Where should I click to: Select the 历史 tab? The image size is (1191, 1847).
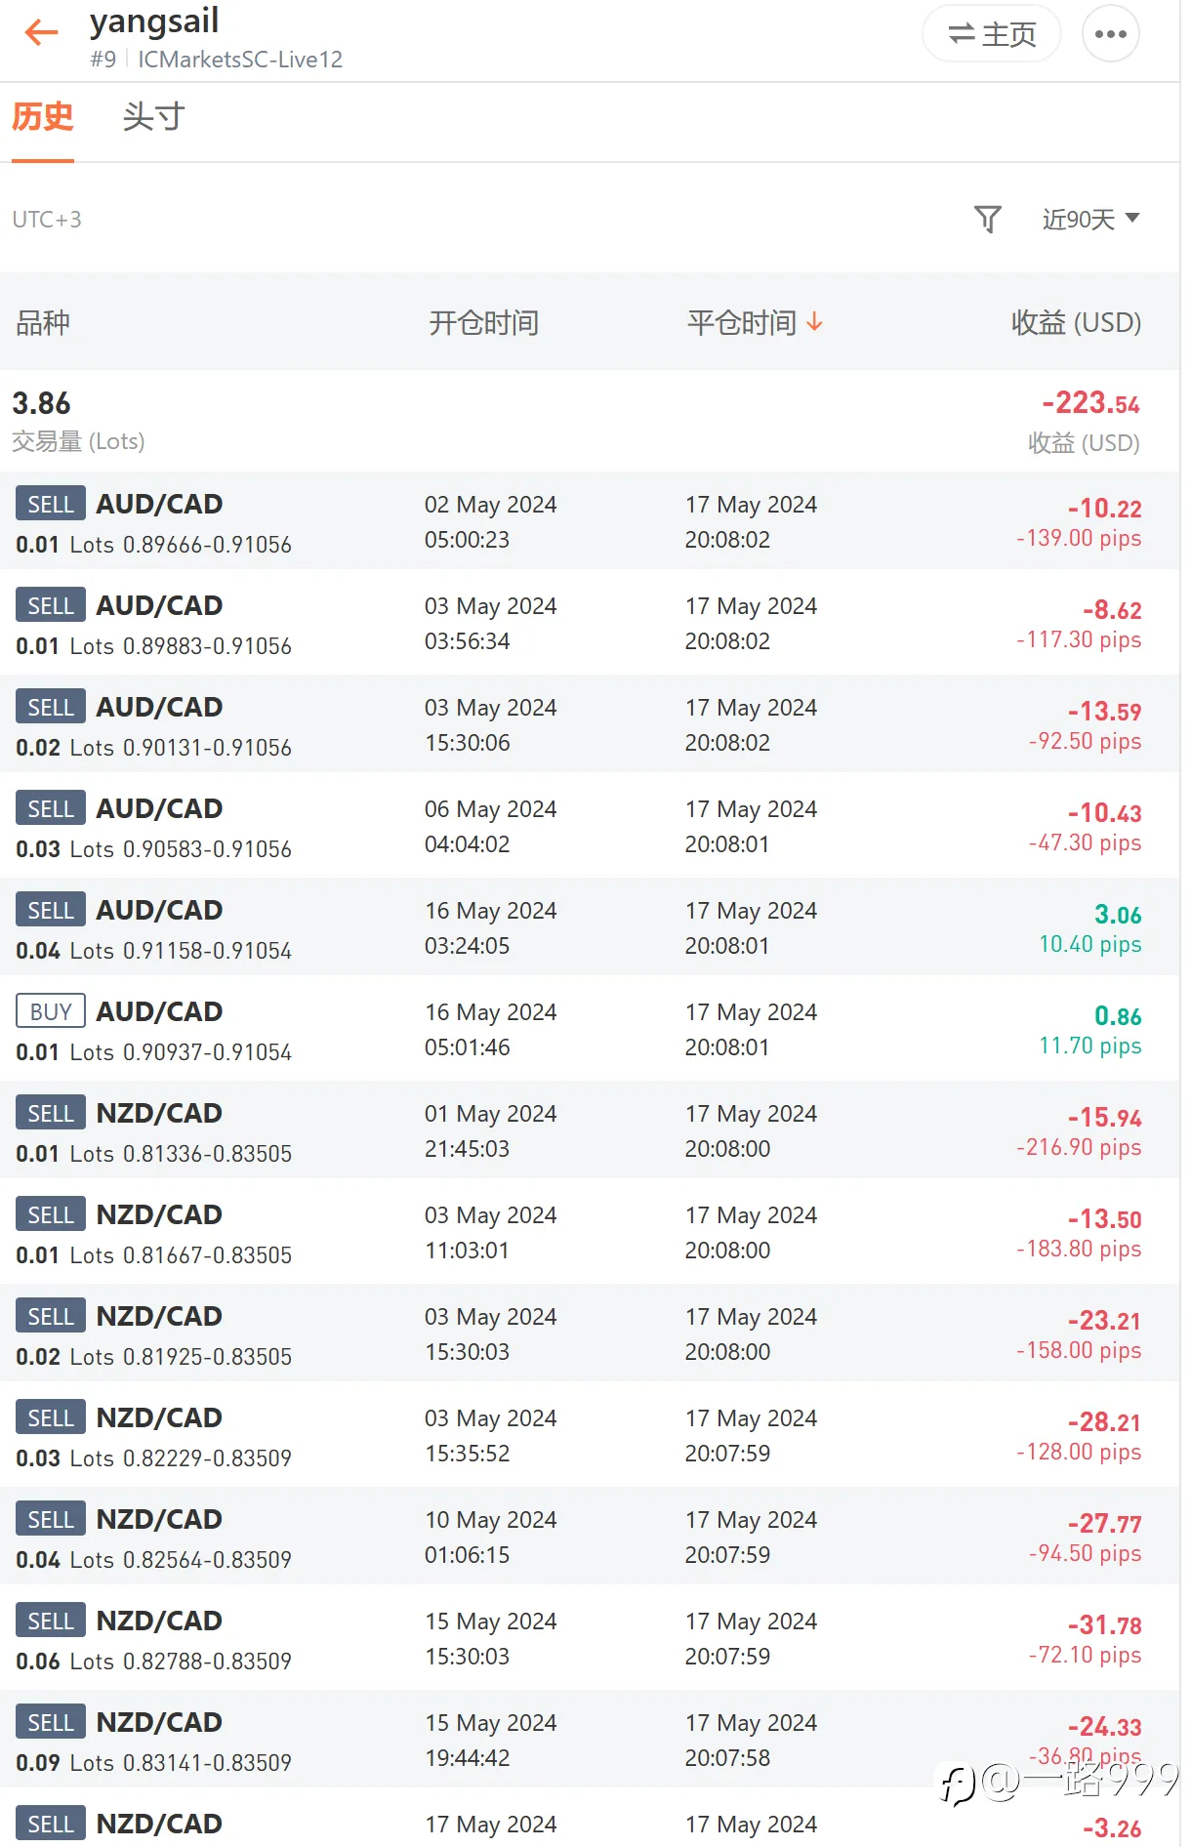tap(42, 117)
